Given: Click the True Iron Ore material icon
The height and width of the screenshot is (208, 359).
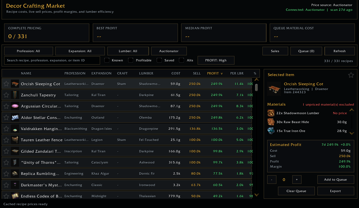Looking at the screenshot, I should click(x=271, y=131).
